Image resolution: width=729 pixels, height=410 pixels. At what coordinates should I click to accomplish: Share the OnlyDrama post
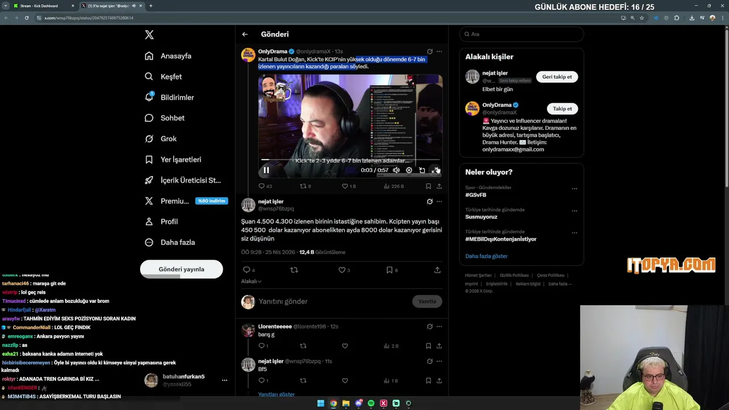click(x=439, y=186)
